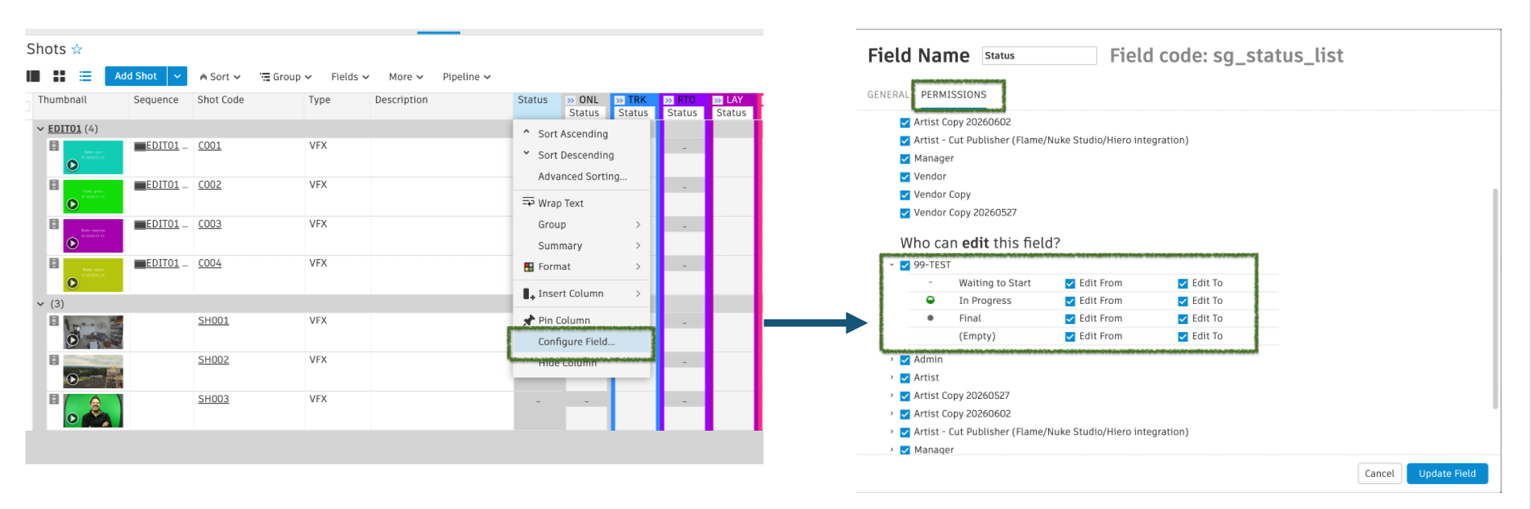Click the Add Shot button
Viewport: 1531px width, 509px height.
(136, 76)
